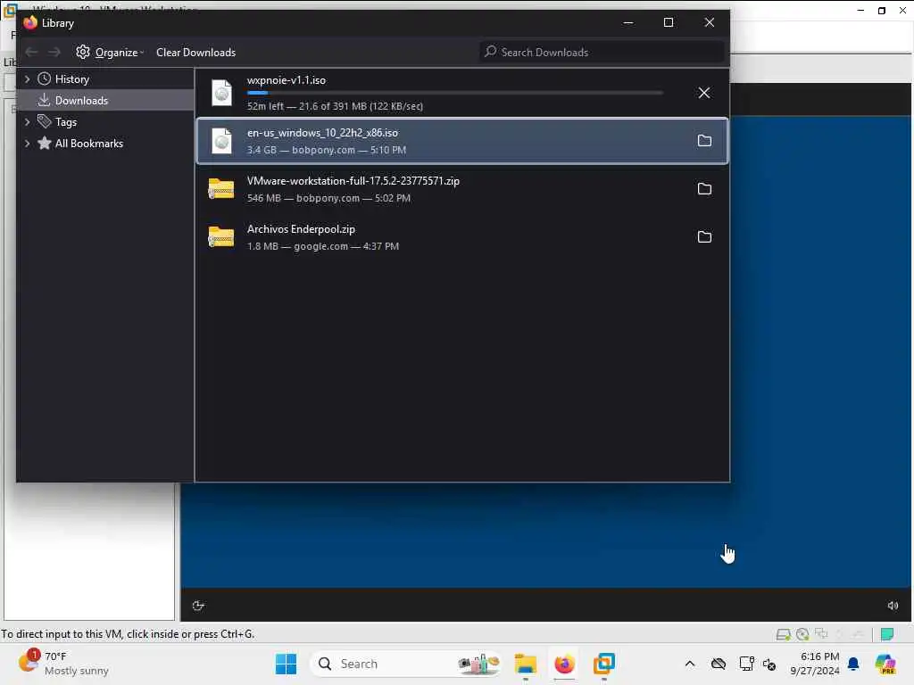
Task: Click the VM speaker volume icon
Action: click(893, 606)
